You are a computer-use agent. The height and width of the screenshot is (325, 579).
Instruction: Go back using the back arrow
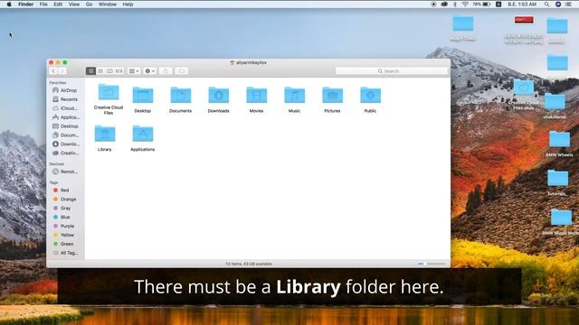(53, 70)
